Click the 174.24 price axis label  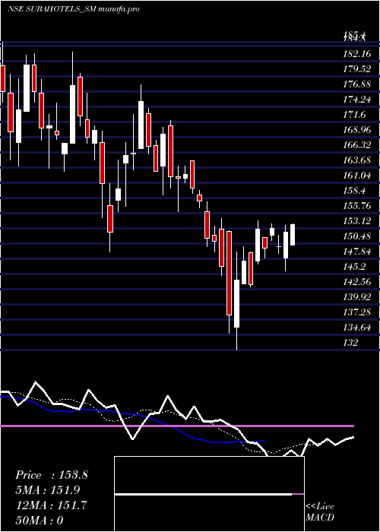coord(357,100)
